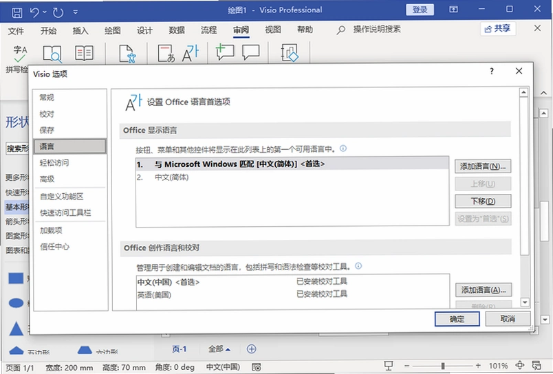Open the 文件 menu tab
553x374 pixels.
point(16,31)
